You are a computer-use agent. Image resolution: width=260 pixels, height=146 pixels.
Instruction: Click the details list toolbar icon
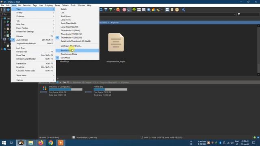pos(144,10)
